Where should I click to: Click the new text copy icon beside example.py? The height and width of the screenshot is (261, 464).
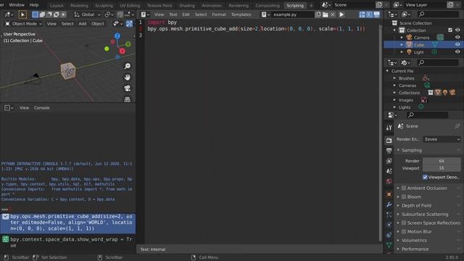click(x=318, y=14)
